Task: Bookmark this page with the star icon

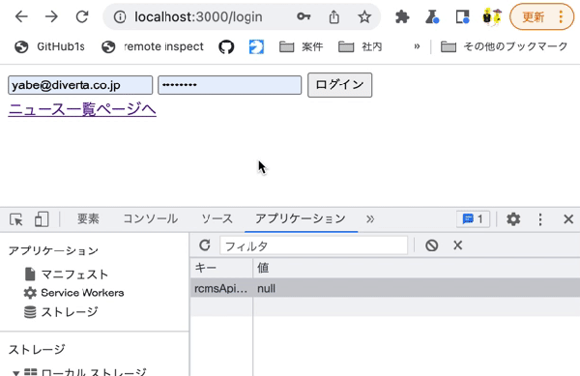Action: click(364, 16)
